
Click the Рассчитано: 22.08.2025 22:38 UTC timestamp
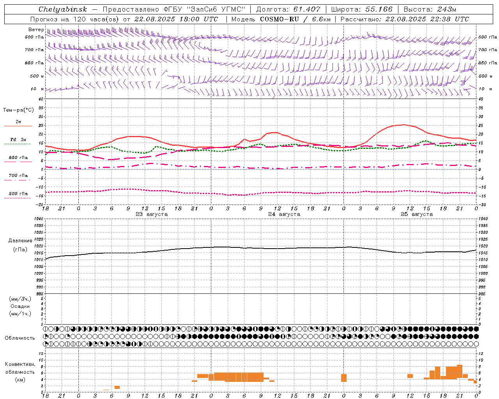coord(405,19)
